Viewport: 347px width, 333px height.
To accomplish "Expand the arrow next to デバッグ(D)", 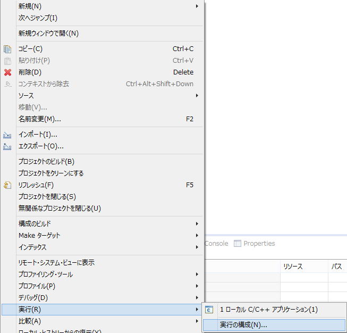I will coord(197,298).
